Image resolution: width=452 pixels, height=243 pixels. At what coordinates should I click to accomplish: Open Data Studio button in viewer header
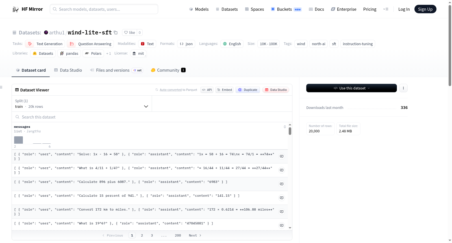click(276, 90)
